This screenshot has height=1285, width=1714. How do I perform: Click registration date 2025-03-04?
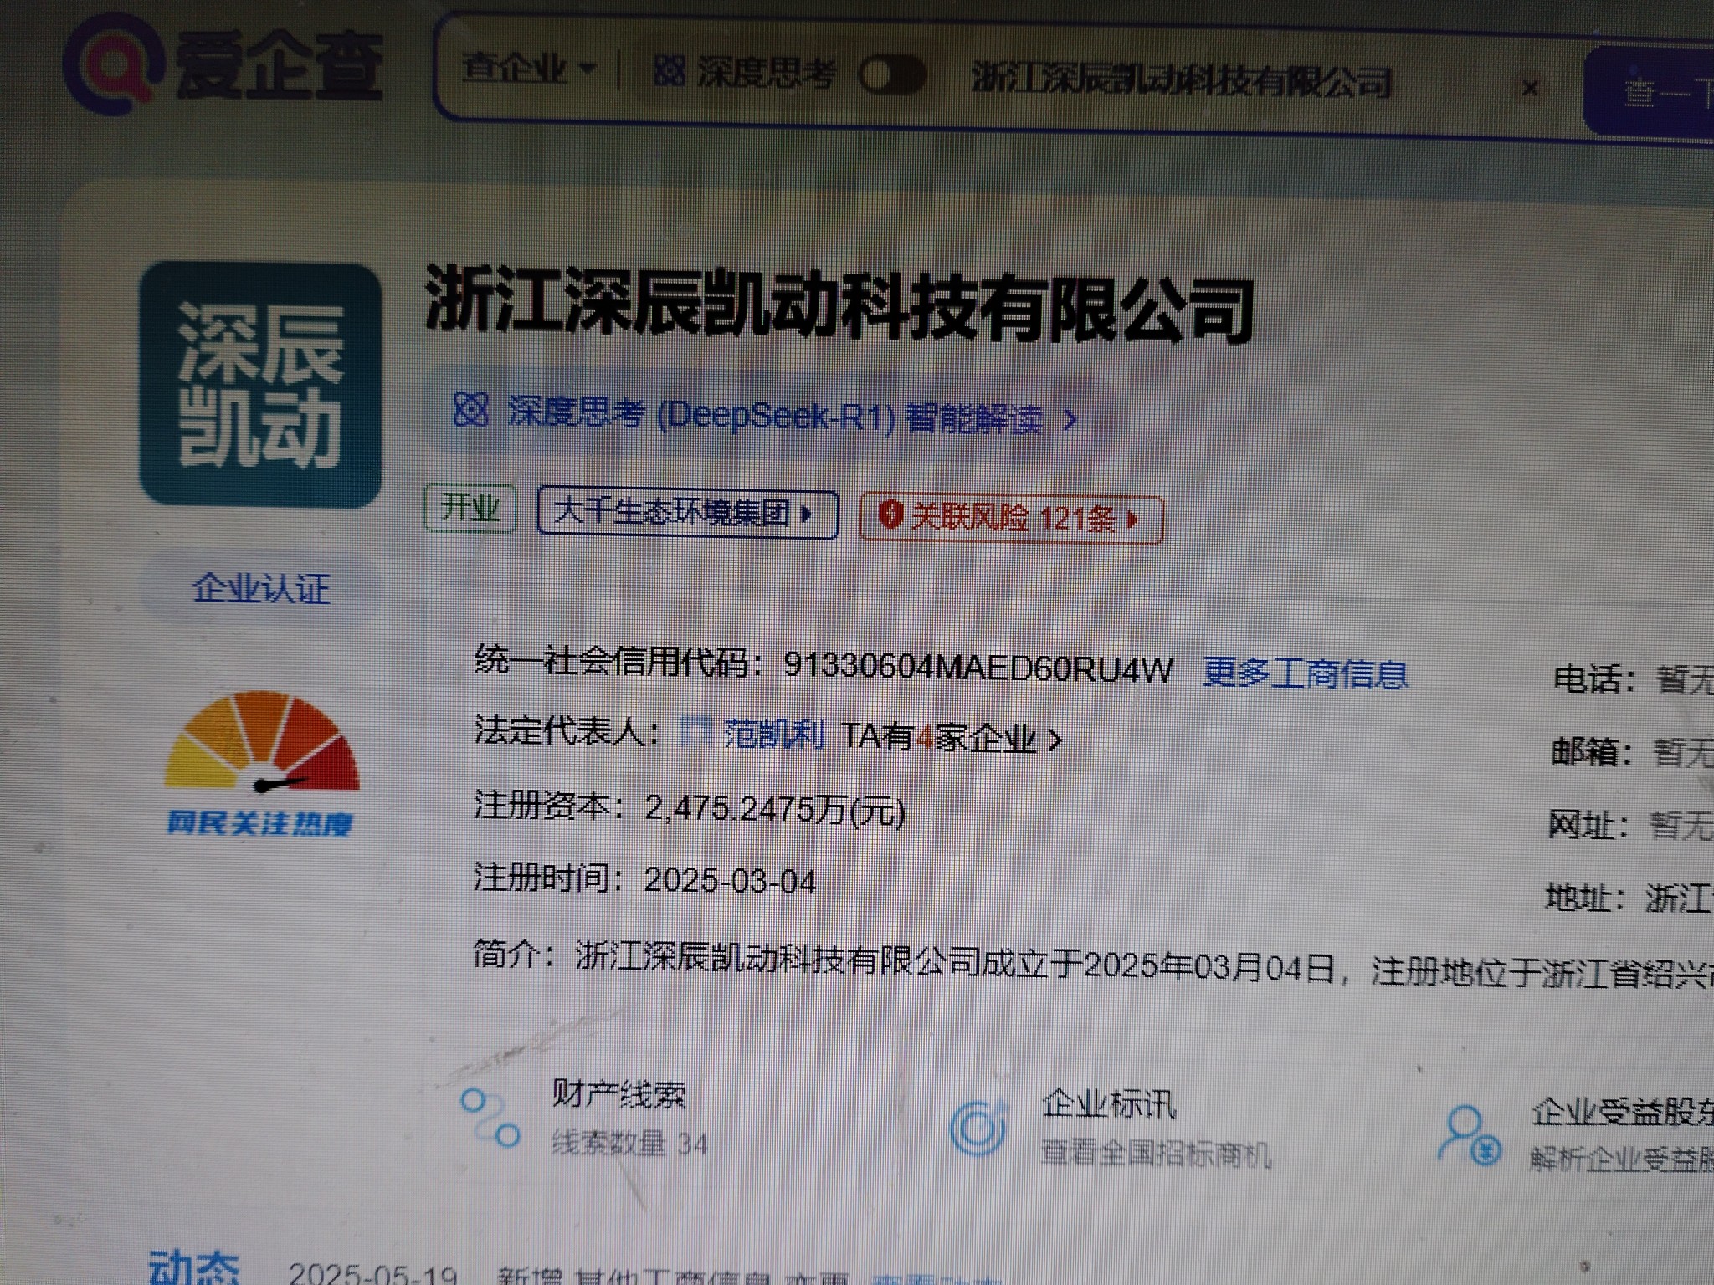pos(730,880)
